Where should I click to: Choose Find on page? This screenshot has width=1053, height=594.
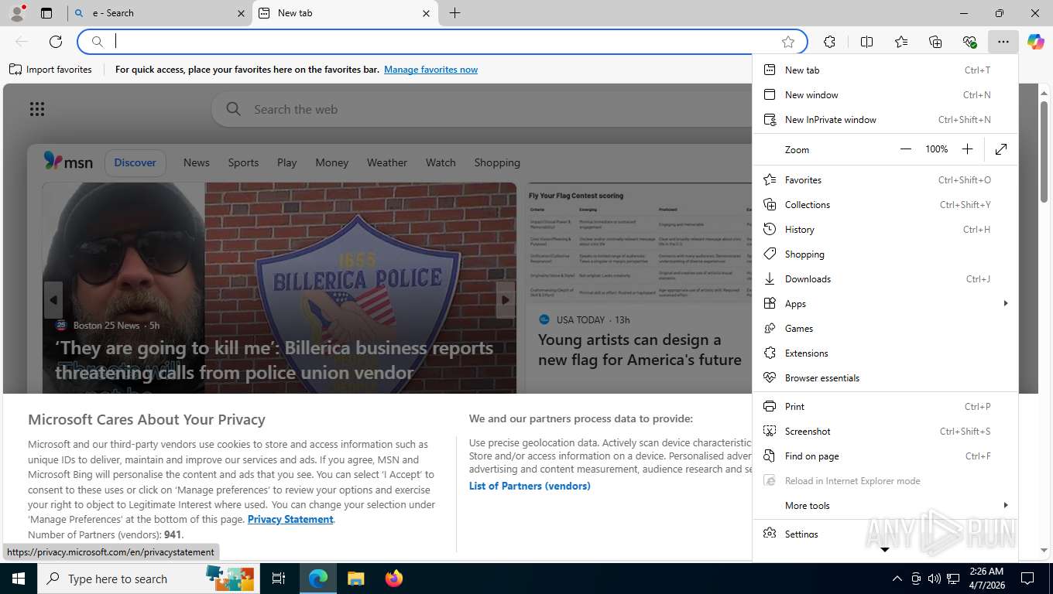(x=885, y=456)
